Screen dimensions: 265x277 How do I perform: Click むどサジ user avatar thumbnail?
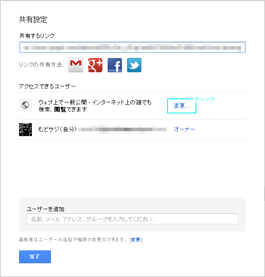[25, 129]
